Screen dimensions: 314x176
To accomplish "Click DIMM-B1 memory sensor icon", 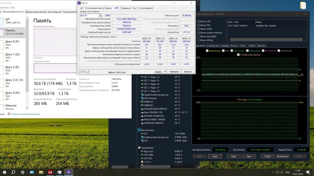I will coord(142,105).
